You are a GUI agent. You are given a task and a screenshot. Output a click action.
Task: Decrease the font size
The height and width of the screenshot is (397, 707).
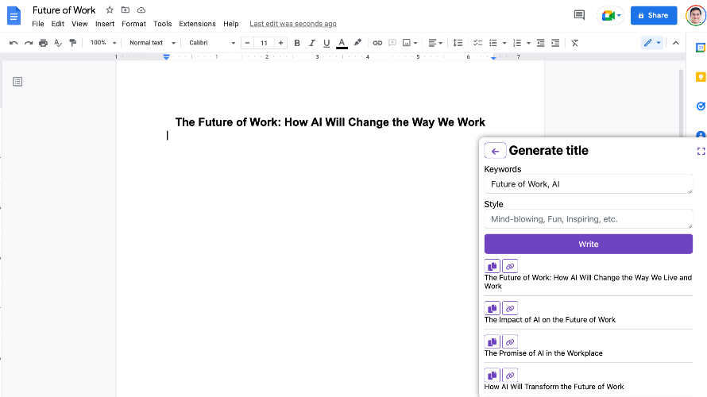click(247, 43)
